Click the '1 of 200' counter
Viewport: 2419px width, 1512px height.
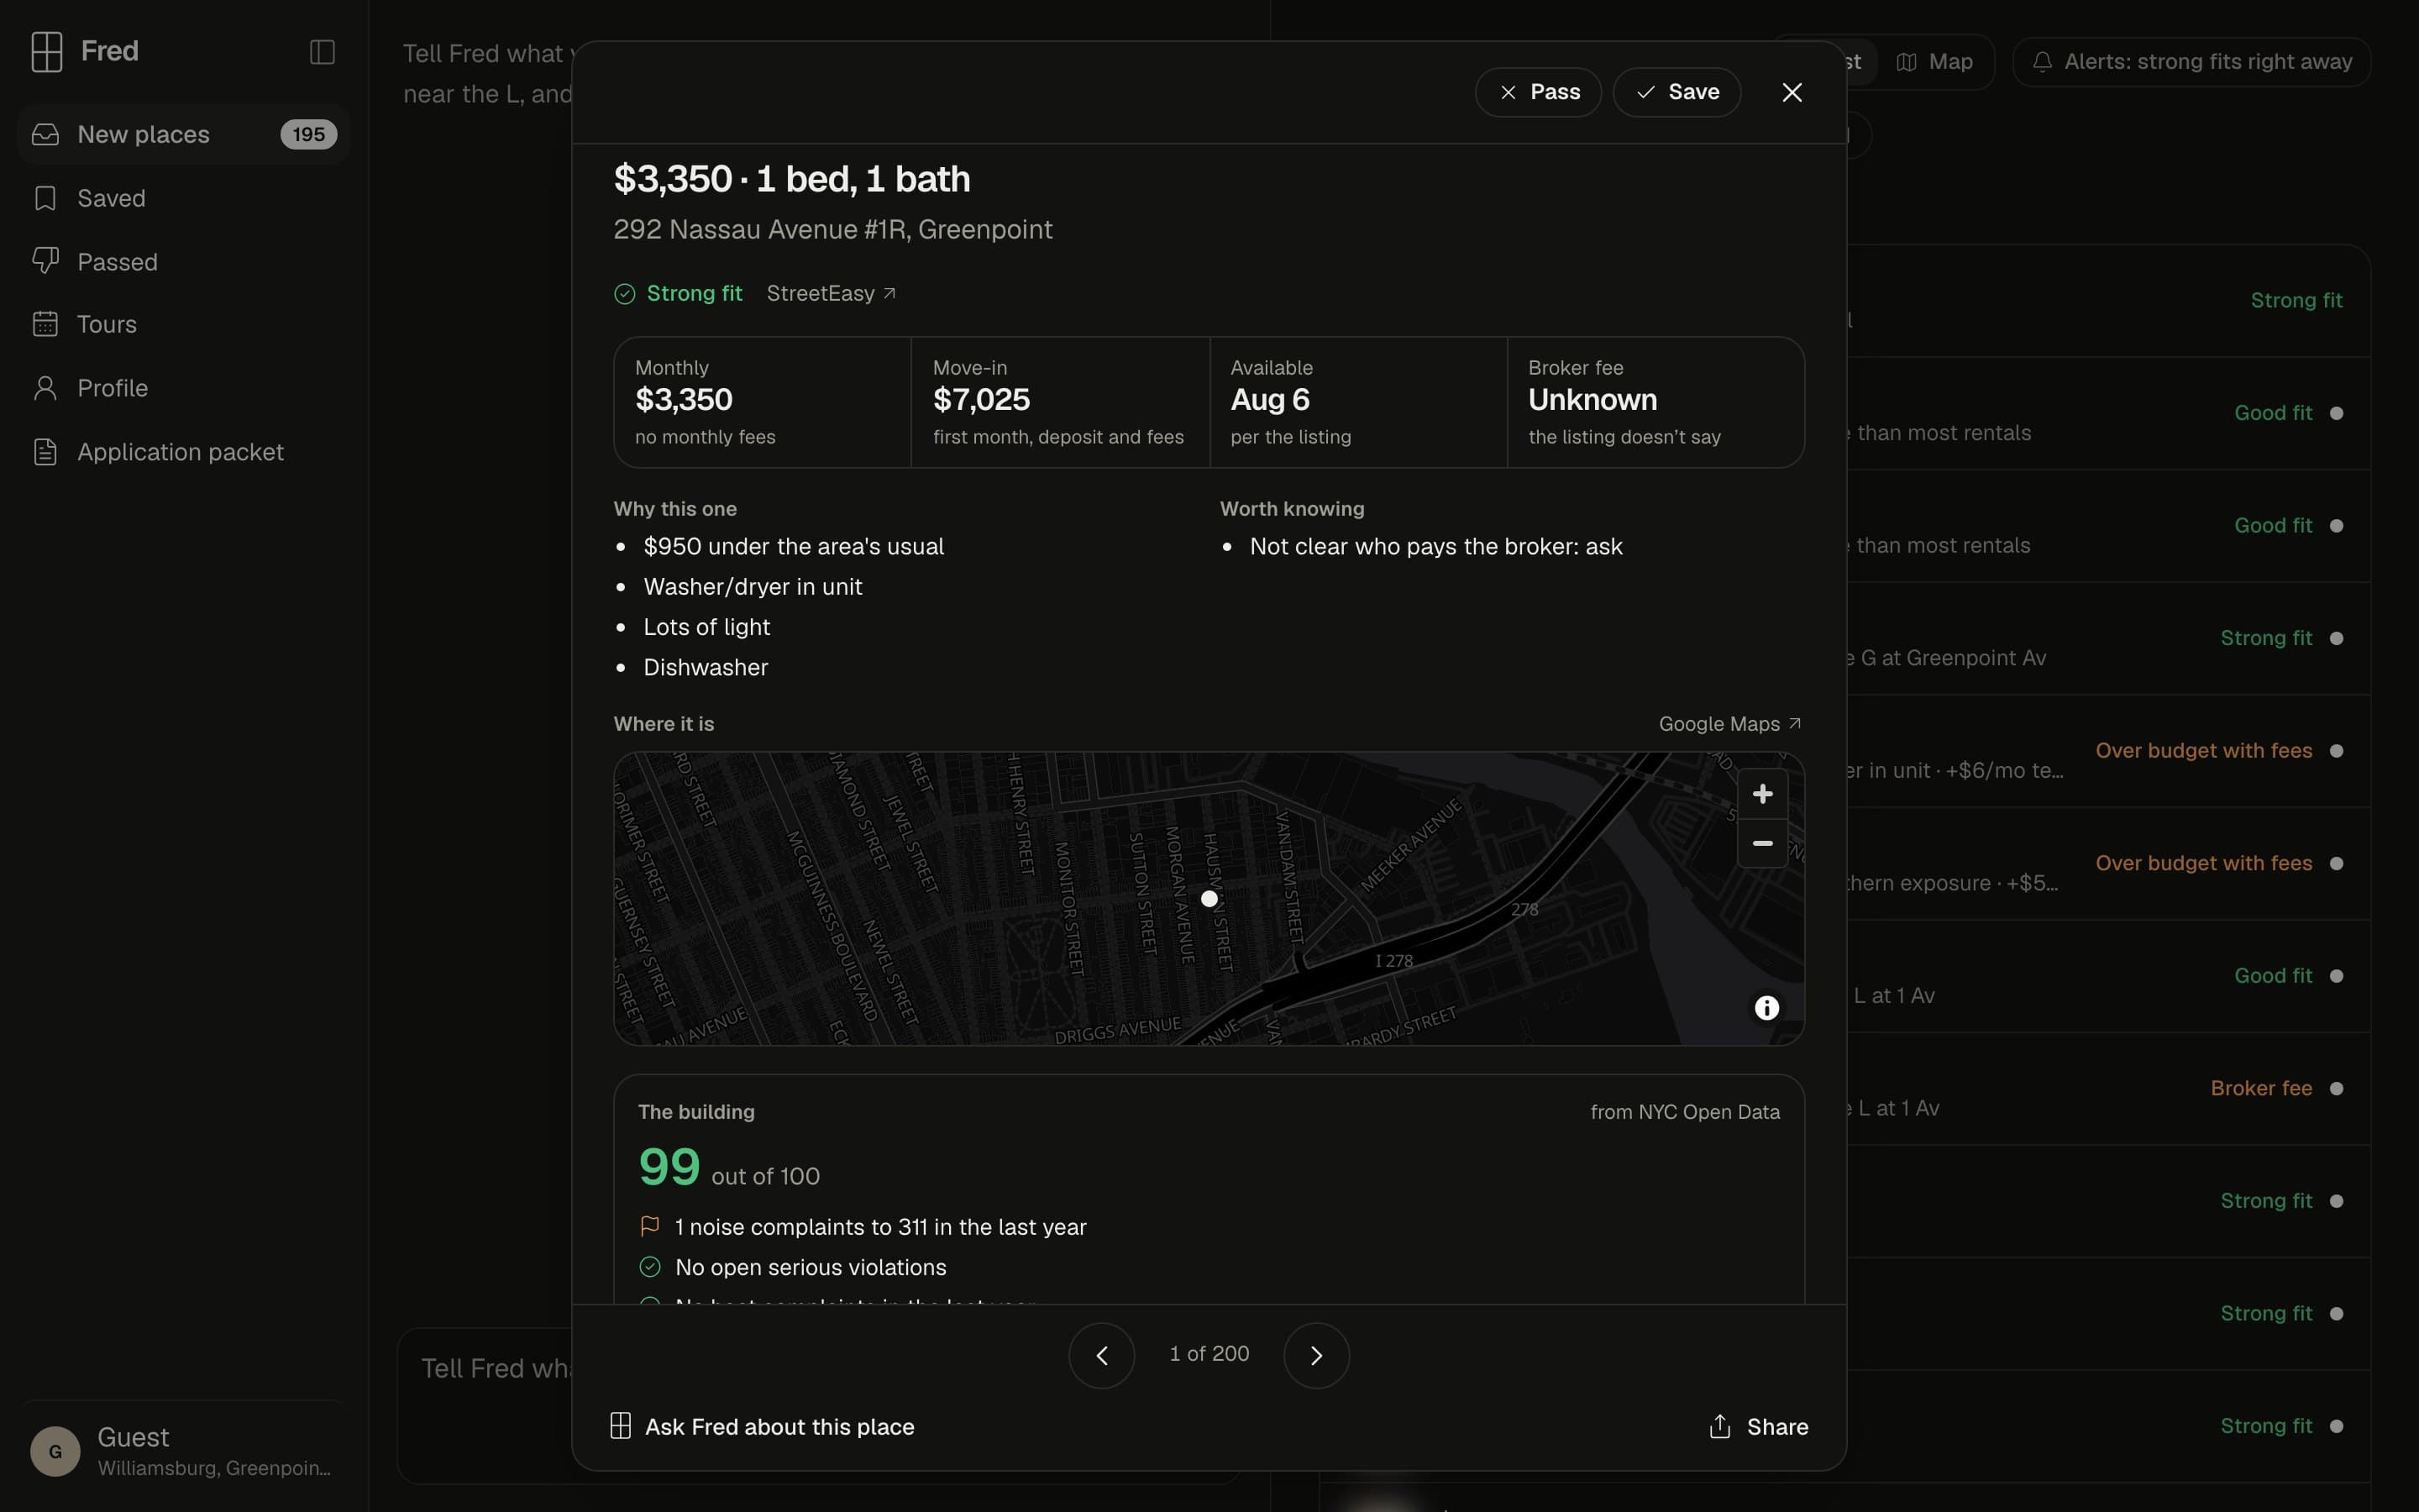pyautogui.click(x=1209, y=1353)
